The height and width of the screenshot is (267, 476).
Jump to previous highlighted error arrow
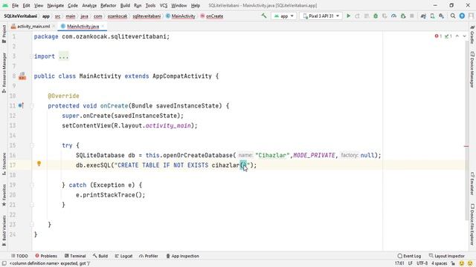coord(457,36)
